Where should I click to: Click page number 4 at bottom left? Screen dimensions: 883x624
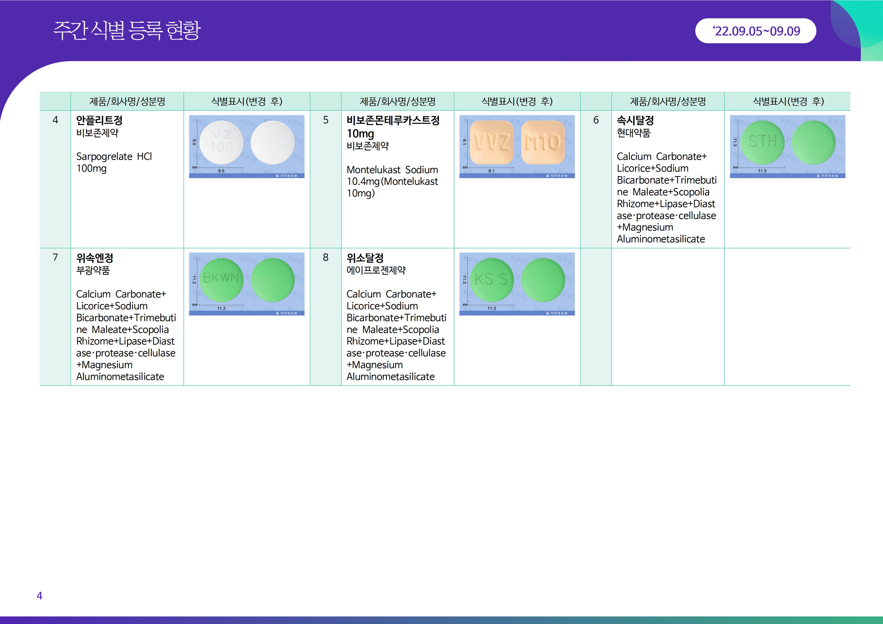tap(39, 596)
